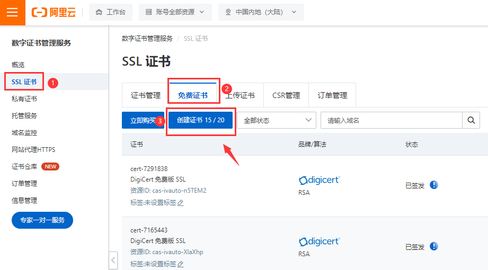
Task: Click cert-7165443 certificate name
Action: point(149,230)
